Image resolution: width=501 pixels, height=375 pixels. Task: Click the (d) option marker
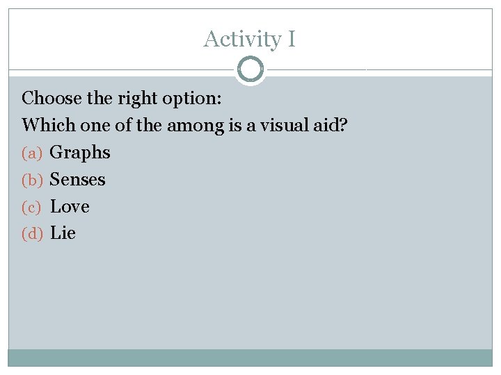coord(33,234)
